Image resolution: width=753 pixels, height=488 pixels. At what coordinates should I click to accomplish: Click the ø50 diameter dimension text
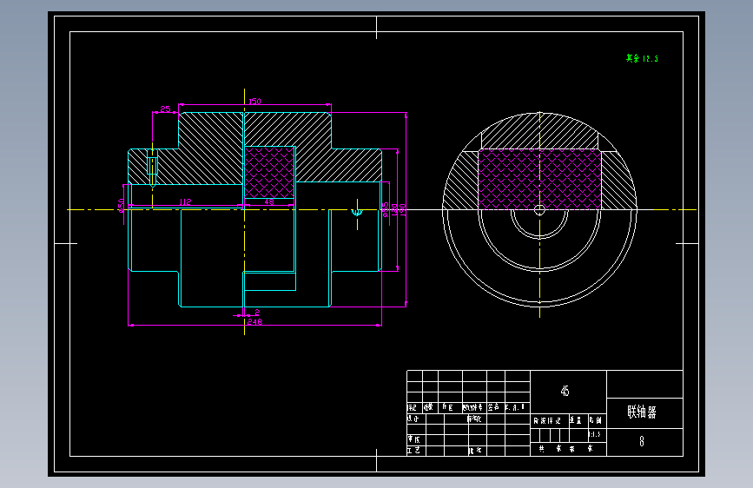(121, 205)
